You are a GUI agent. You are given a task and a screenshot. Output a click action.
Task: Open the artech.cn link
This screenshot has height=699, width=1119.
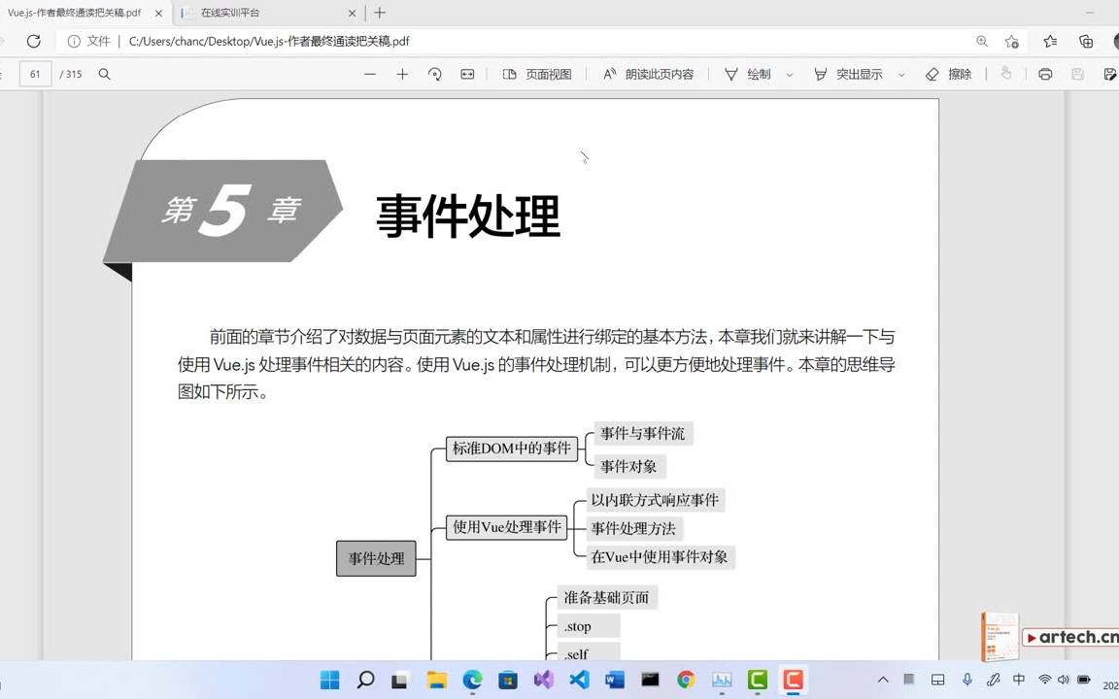point(1071,638)
